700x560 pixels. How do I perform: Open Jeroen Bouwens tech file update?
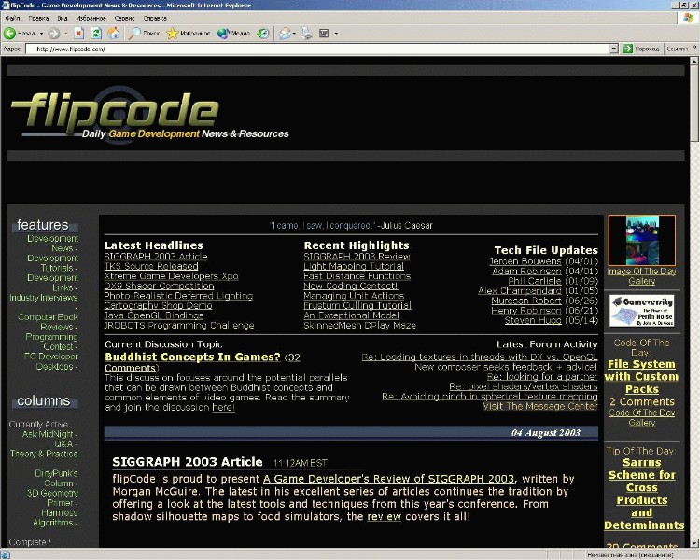tap(525, 261)
